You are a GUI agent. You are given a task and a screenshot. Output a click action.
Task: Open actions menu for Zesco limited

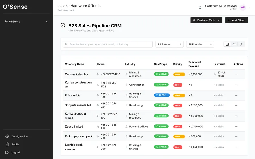(x=236, y=126)
